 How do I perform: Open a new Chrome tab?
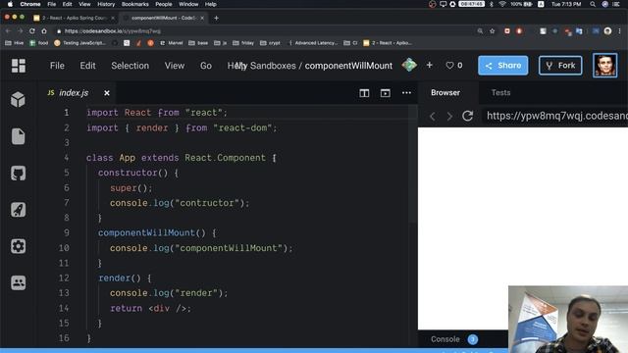(216, 18)
